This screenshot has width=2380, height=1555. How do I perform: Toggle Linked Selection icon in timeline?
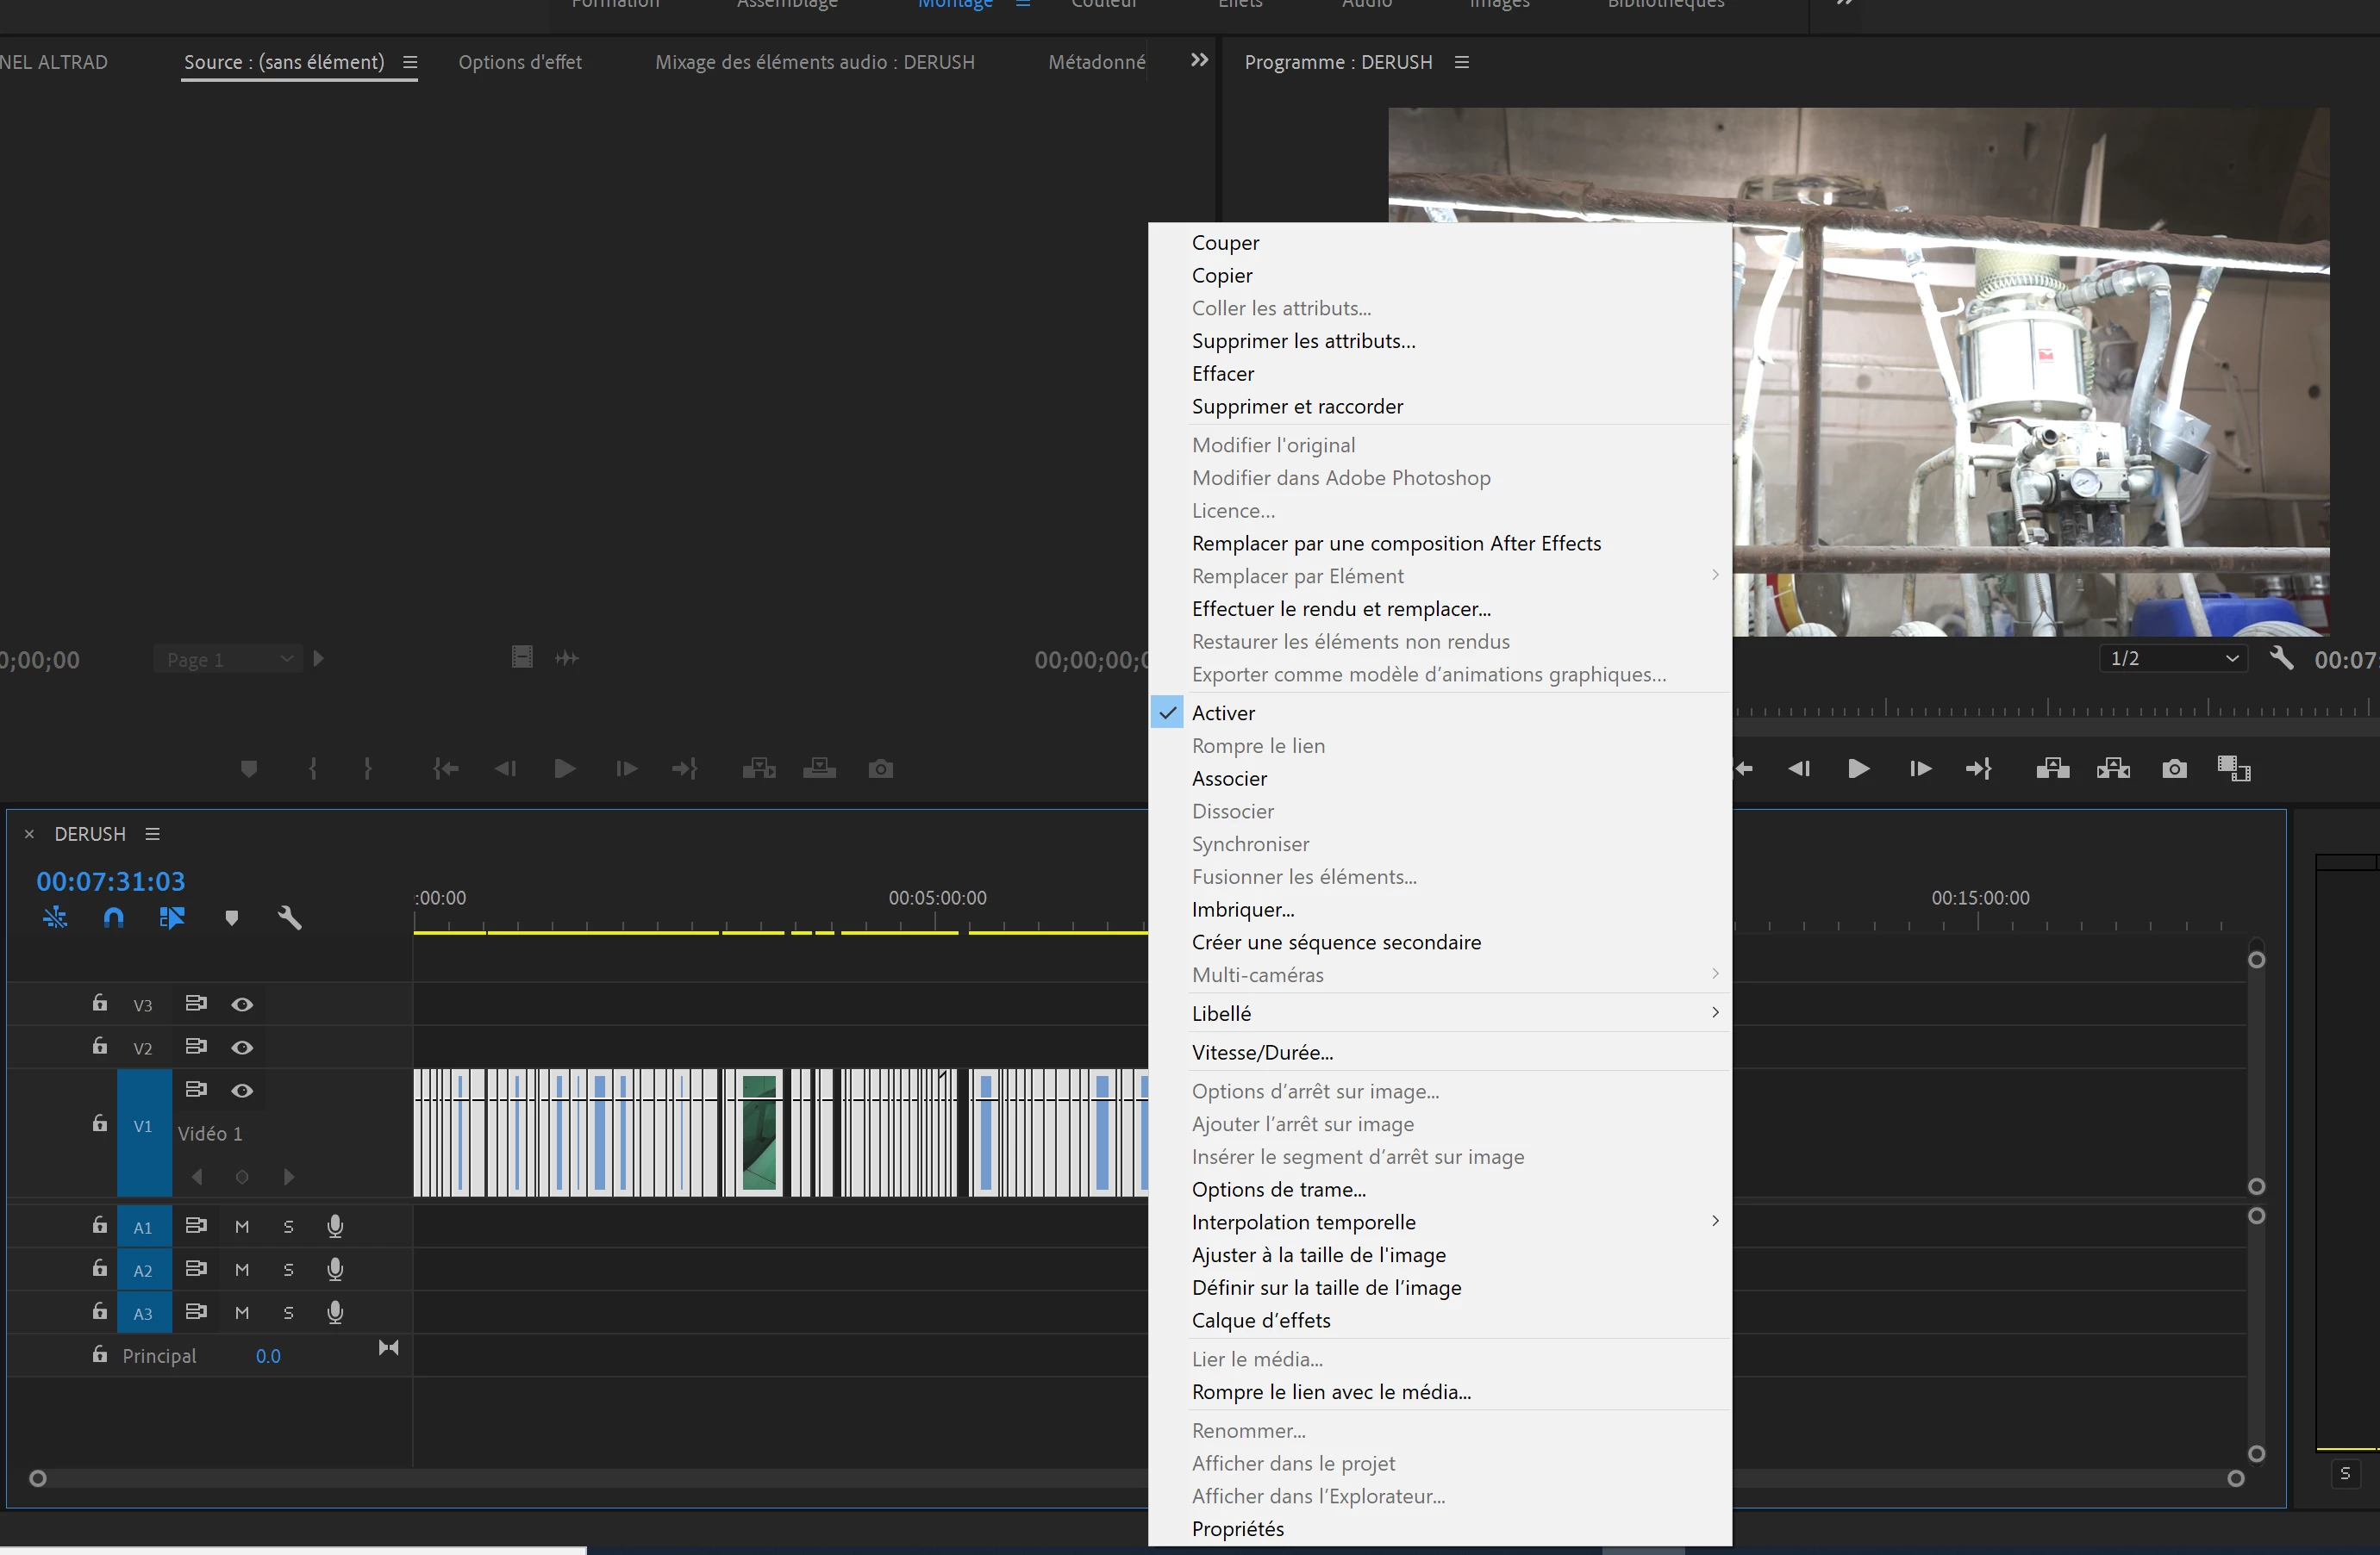tap(172, 917)
